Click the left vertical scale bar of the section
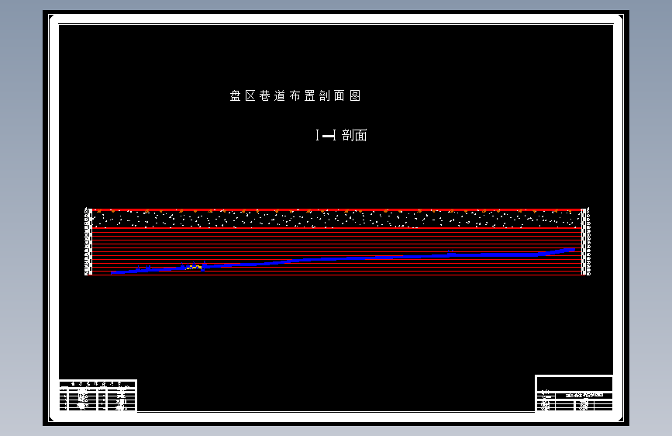This screenshot has width=672, height=436. click(x=88, y=241)
